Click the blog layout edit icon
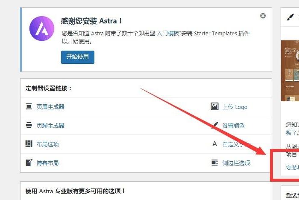 29,163
